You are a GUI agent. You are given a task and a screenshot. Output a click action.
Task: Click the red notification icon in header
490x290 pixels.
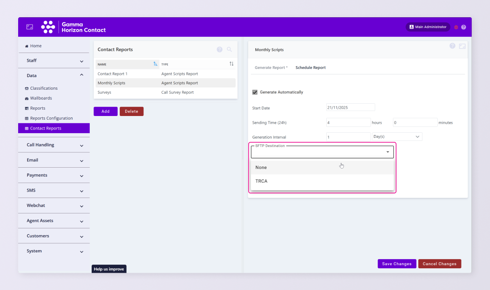456,27
